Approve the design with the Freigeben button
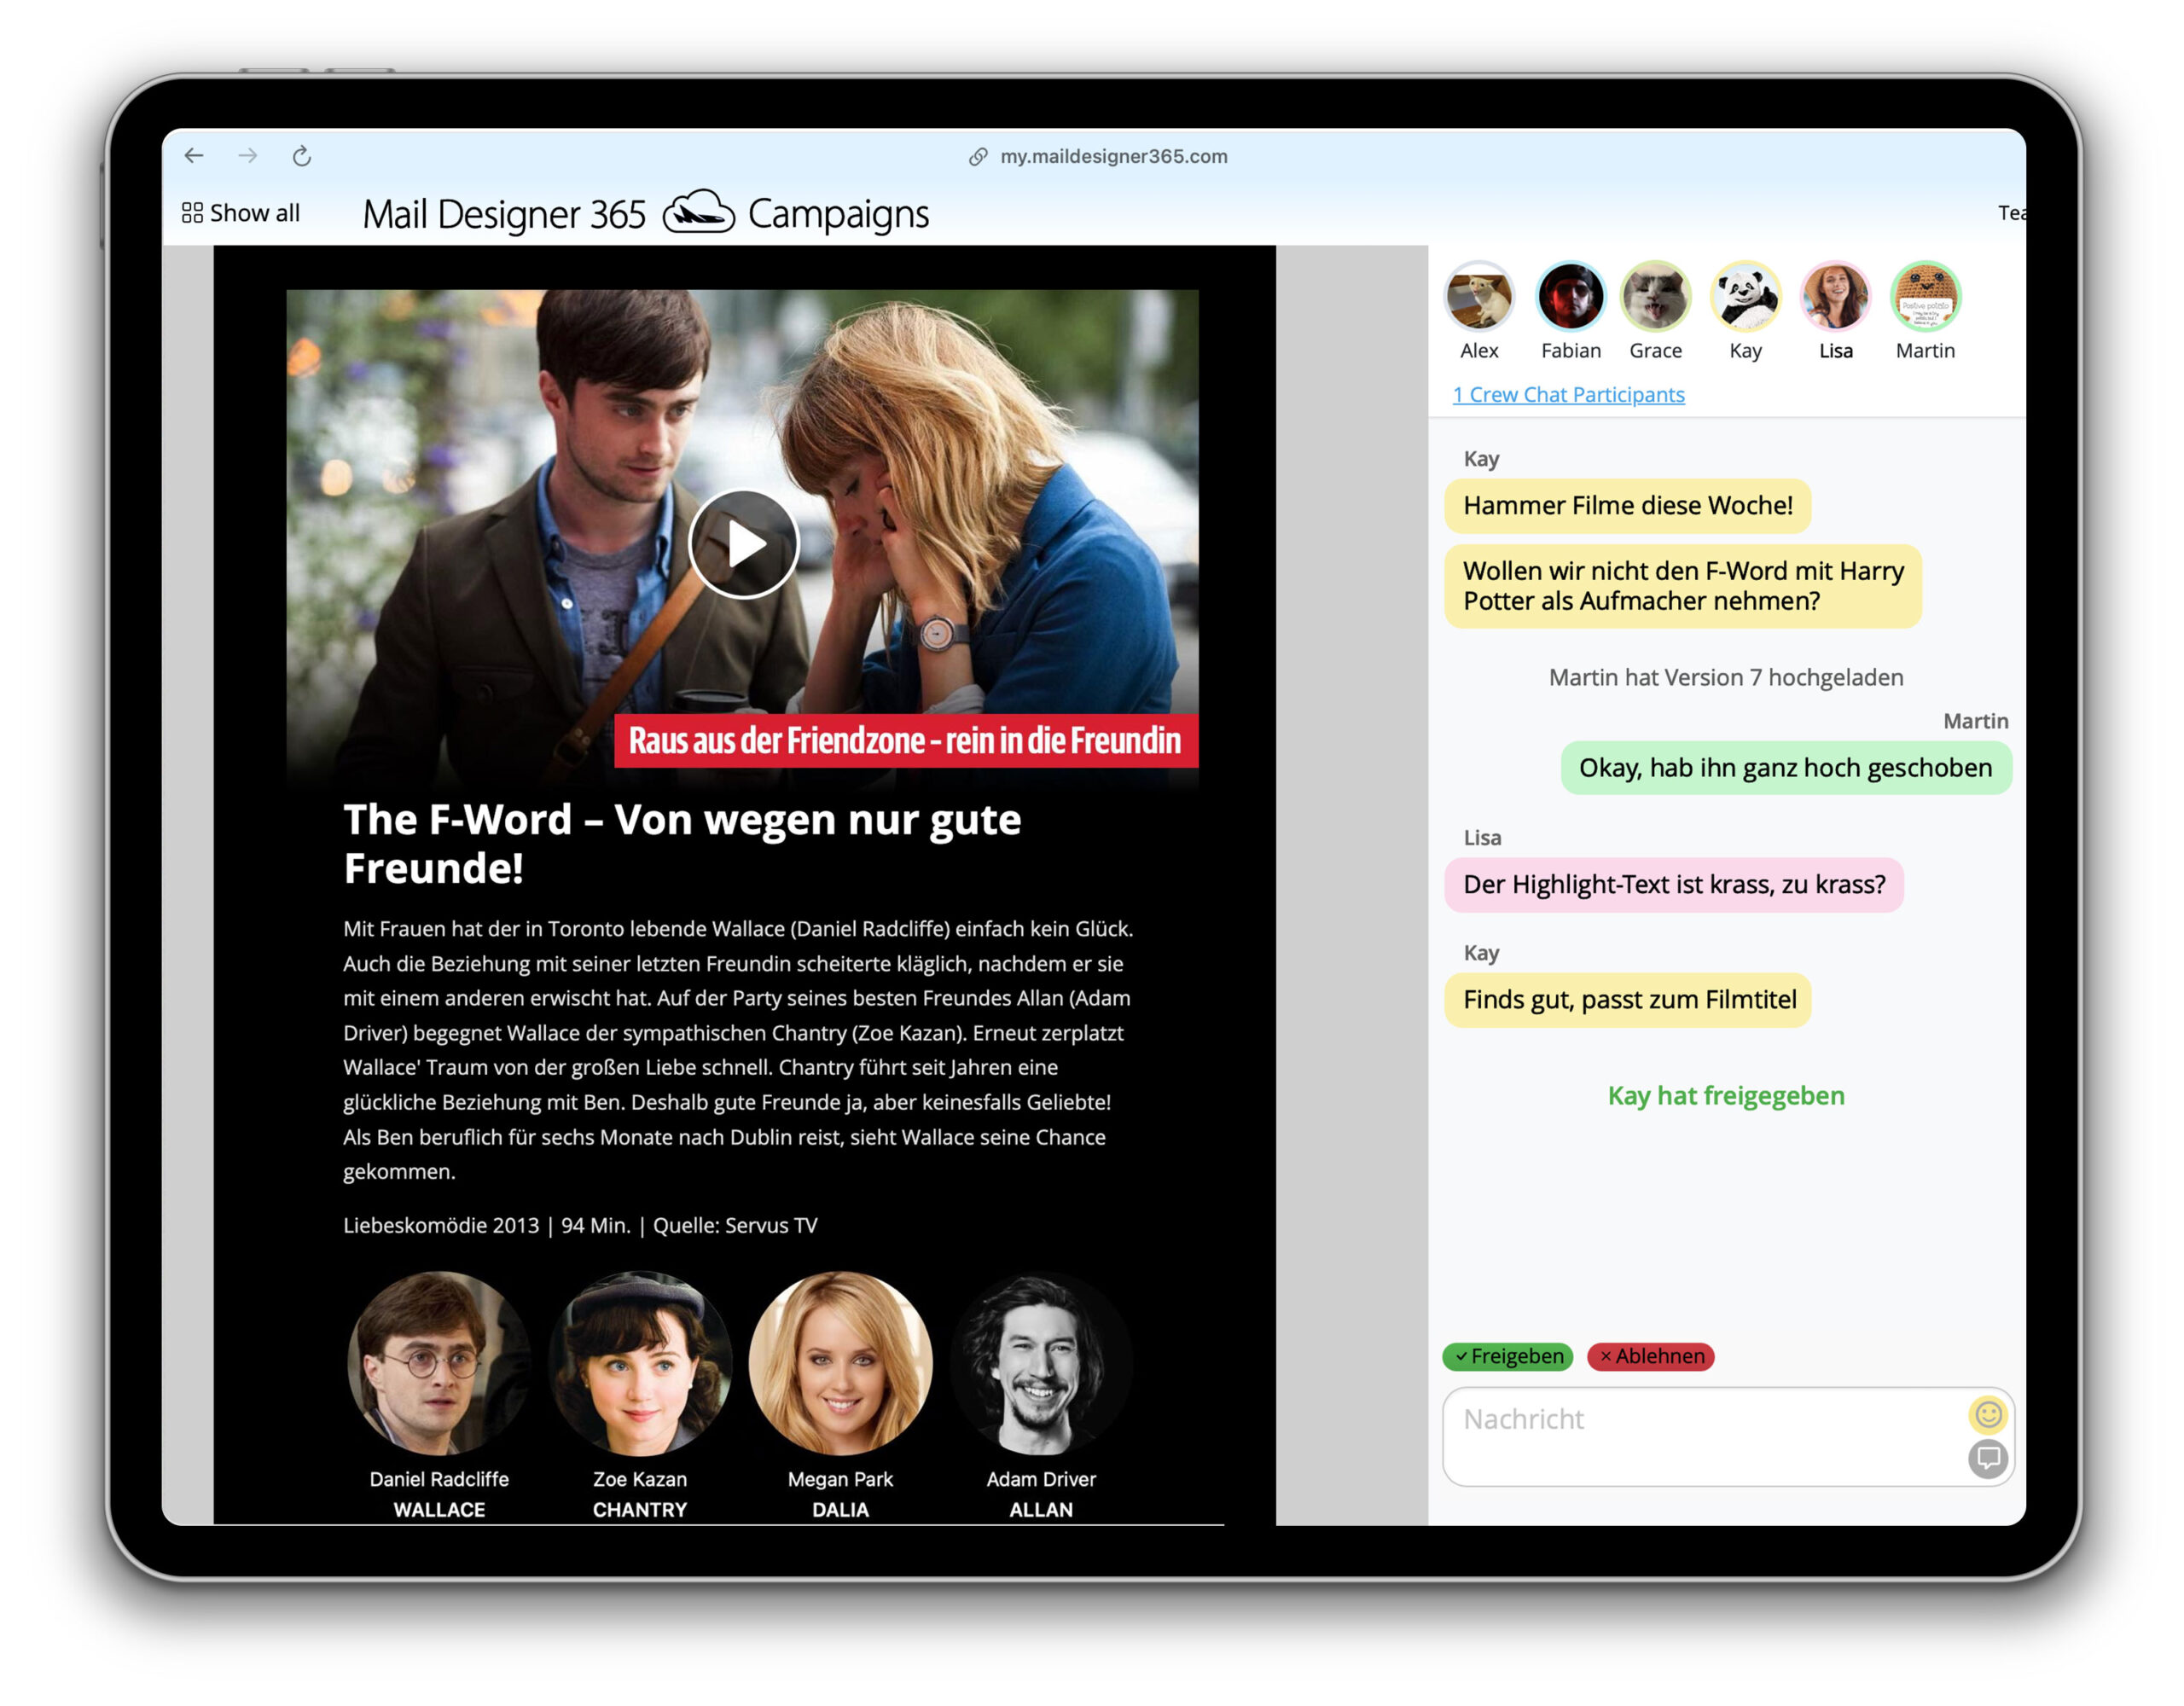Screen dimensions: 2184x1706 [x=1507, y=1356]
